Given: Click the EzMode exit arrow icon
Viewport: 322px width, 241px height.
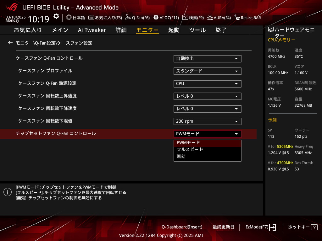Looking at the screenshot, I should (x=273, y=227).
